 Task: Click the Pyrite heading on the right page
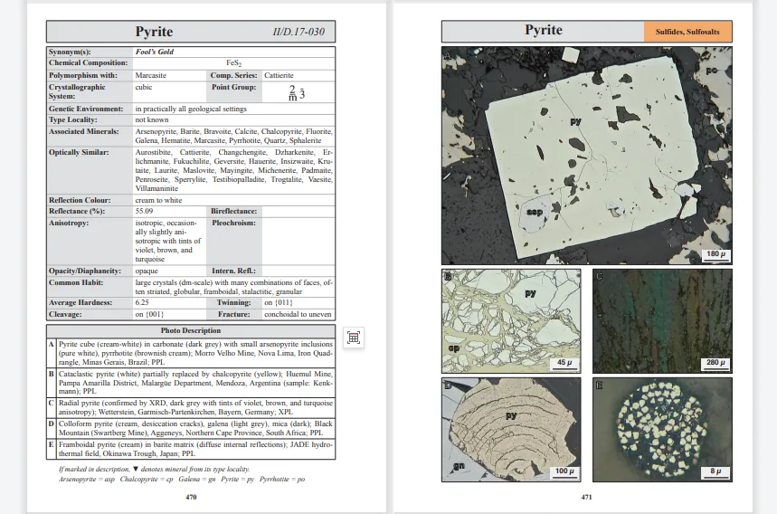click(544, 31)
